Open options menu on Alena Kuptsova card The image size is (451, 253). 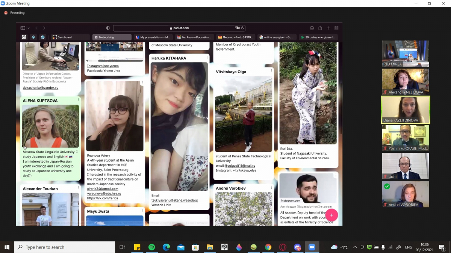(x=78, y=100)
